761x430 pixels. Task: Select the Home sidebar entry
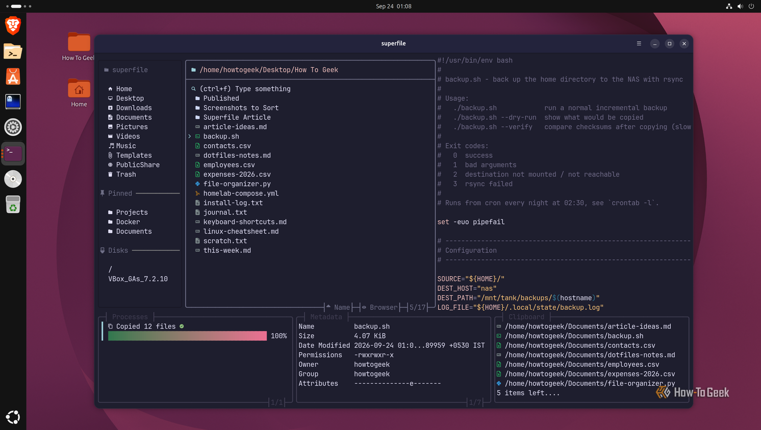tap(124, 89)
